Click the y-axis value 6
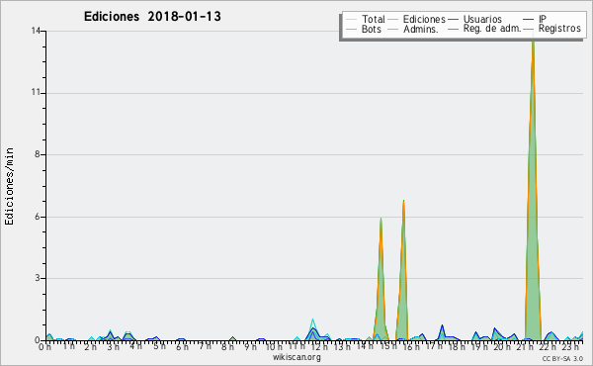The width and height of the screenshot is (593, 366). (x=38, y=217)
